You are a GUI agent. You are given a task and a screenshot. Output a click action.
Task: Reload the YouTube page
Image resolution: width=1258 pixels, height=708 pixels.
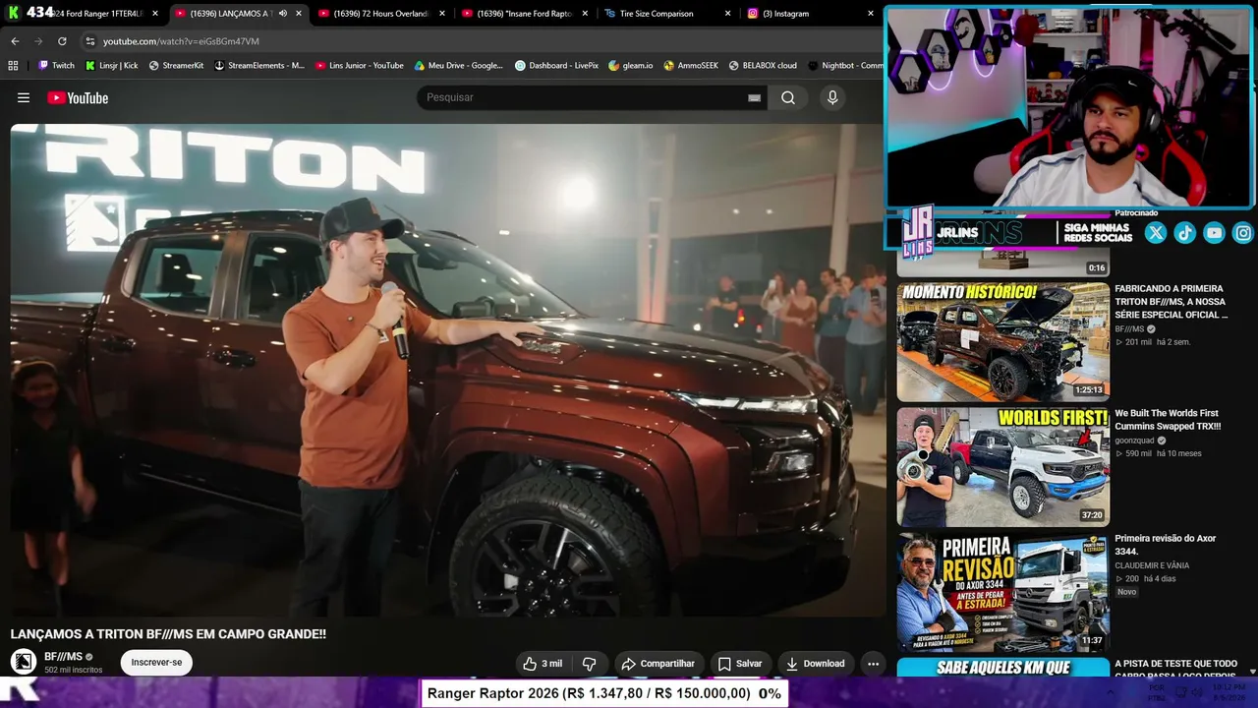[62, 41]
